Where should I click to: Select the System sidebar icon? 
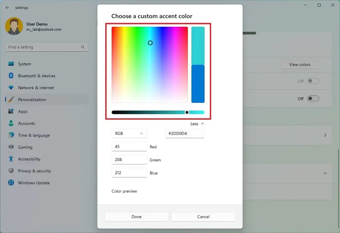click(11, 64)
